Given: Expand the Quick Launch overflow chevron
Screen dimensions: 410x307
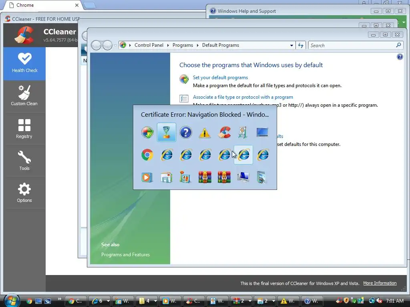Looking at the screenshot, I should [x=60, y=299].
